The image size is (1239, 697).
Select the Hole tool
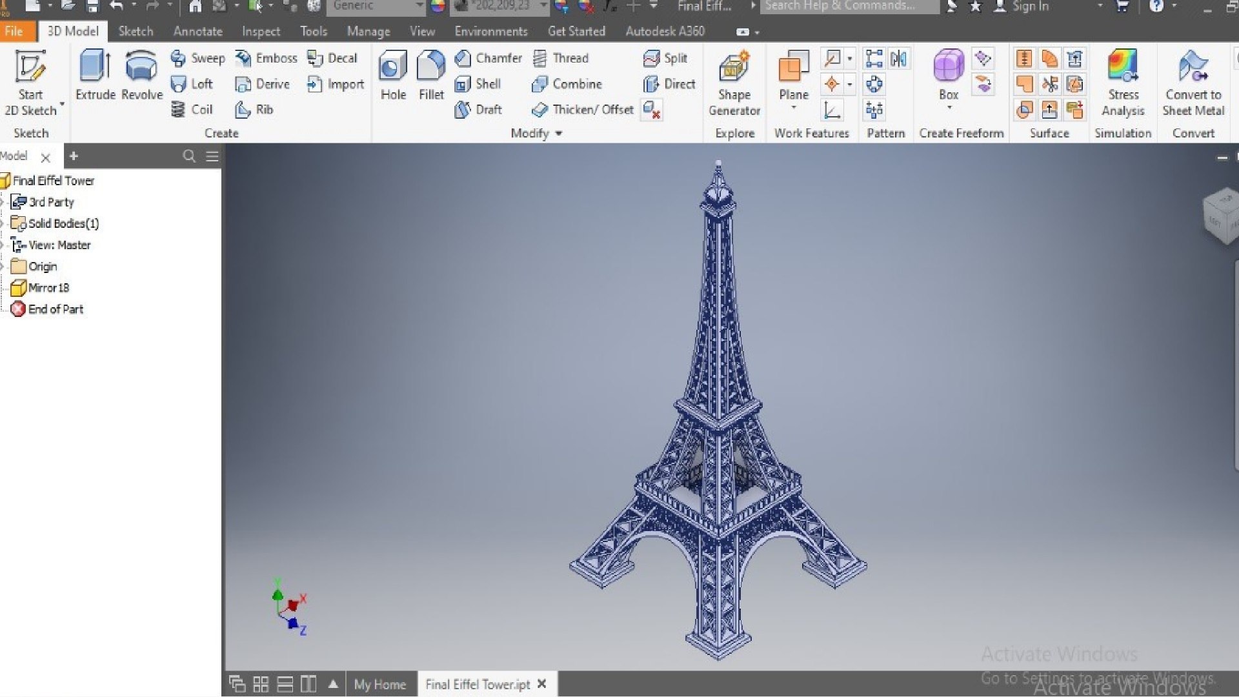coord(393,76)
